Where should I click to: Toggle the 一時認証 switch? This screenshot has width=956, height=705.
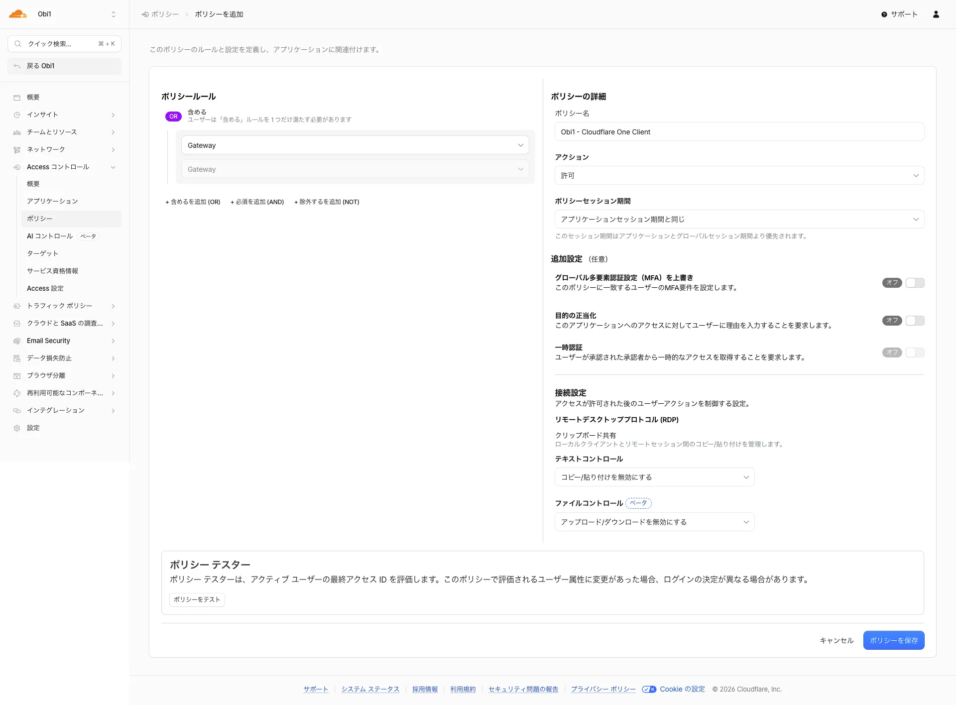pos(915,352)
